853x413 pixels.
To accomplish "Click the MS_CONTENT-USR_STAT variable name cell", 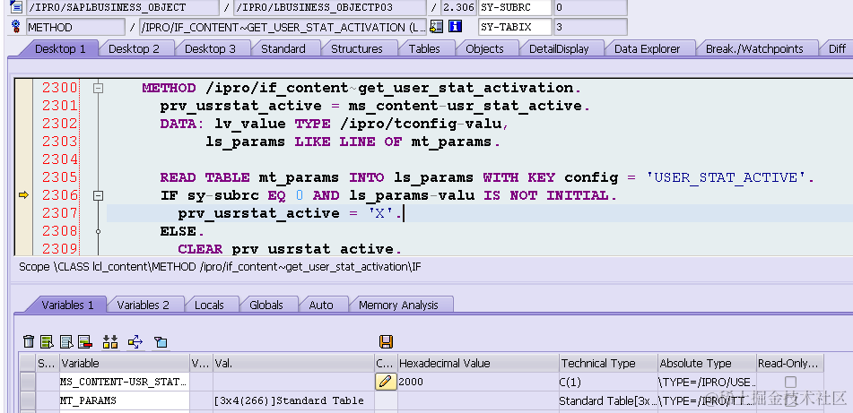I will pos(124,382).
